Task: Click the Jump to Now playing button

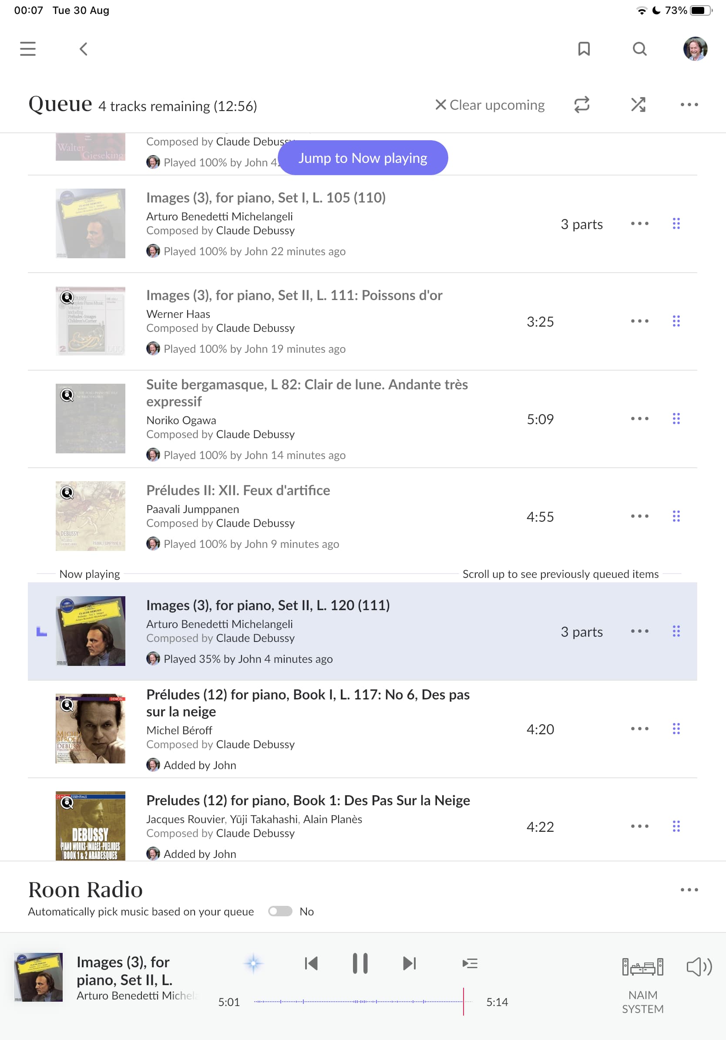Action: pos(363,158)
